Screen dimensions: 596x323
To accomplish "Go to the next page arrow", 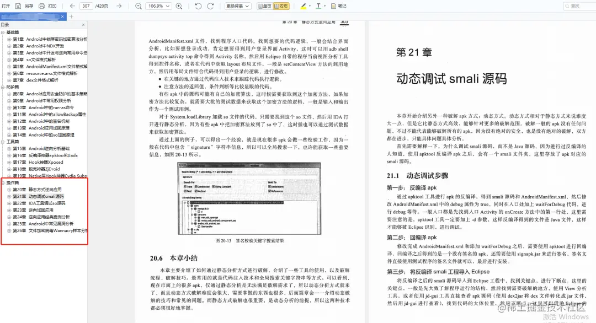I will (x=119, y=6).
